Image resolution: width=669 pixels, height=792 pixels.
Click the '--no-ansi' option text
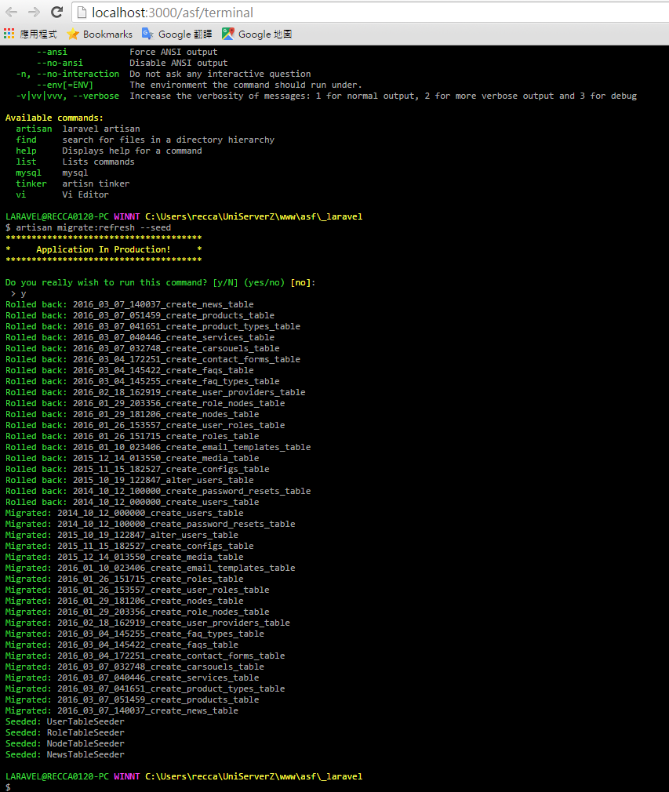tap(60, 63)
